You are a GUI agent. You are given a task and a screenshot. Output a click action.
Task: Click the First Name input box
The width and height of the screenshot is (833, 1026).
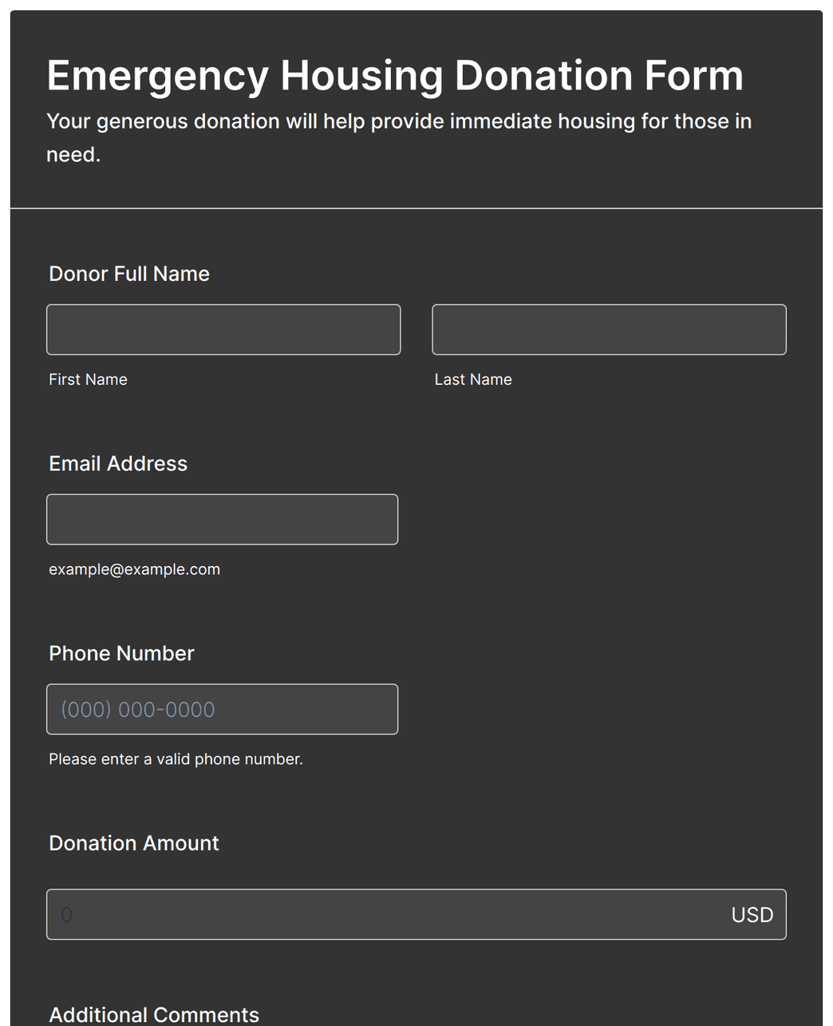click(223, 329)
